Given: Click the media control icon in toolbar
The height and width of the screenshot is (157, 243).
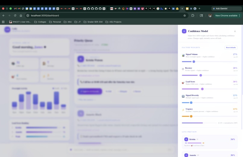Looking at the screenshot, I should (201, 16).
